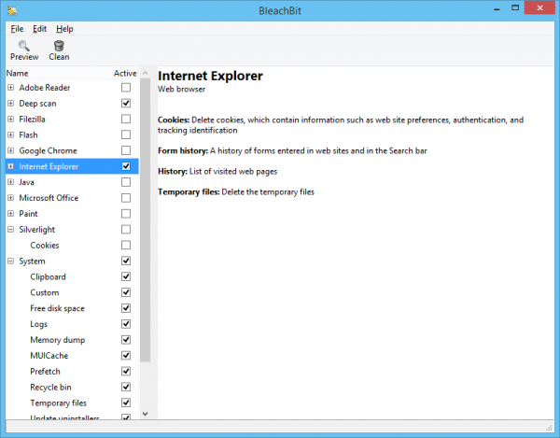Click the Active column header

[125, 73]
